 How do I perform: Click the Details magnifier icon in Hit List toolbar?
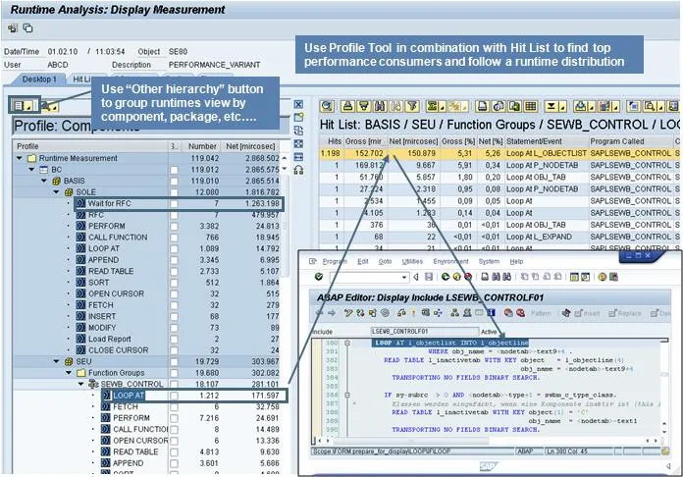327,106
